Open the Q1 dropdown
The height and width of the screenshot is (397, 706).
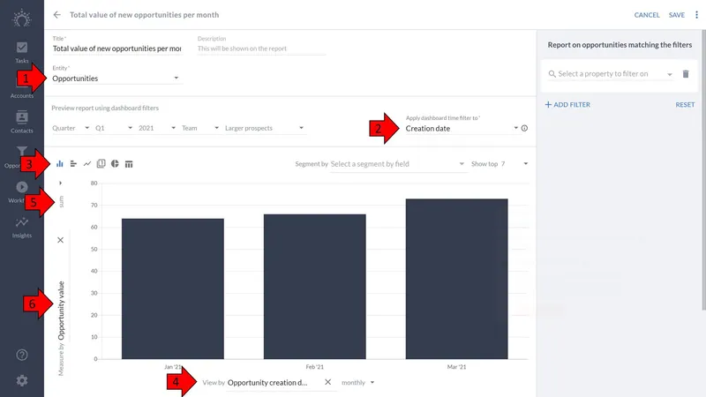tap(114, 128)
